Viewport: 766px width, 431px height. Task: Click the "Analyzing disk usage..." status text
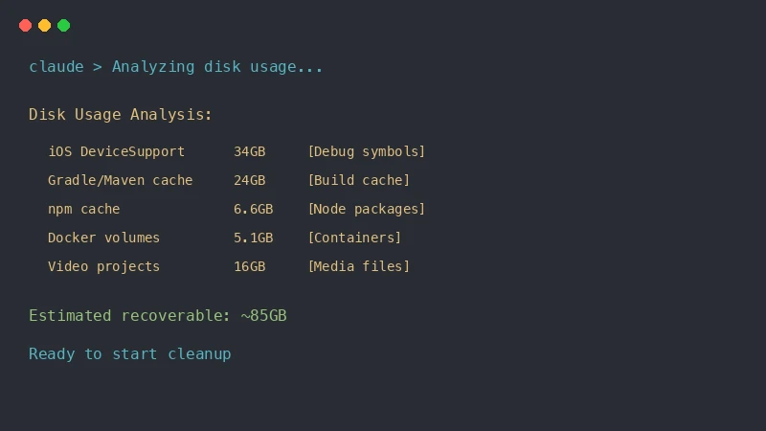tap(217, 67)
